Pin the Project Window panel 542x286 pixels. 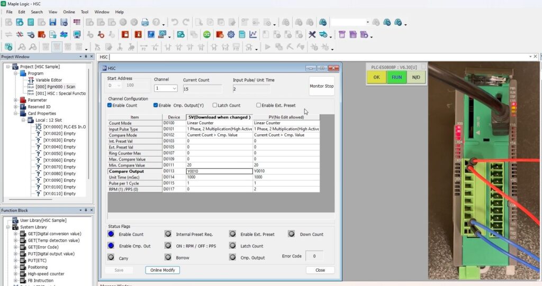pos(86,57)
